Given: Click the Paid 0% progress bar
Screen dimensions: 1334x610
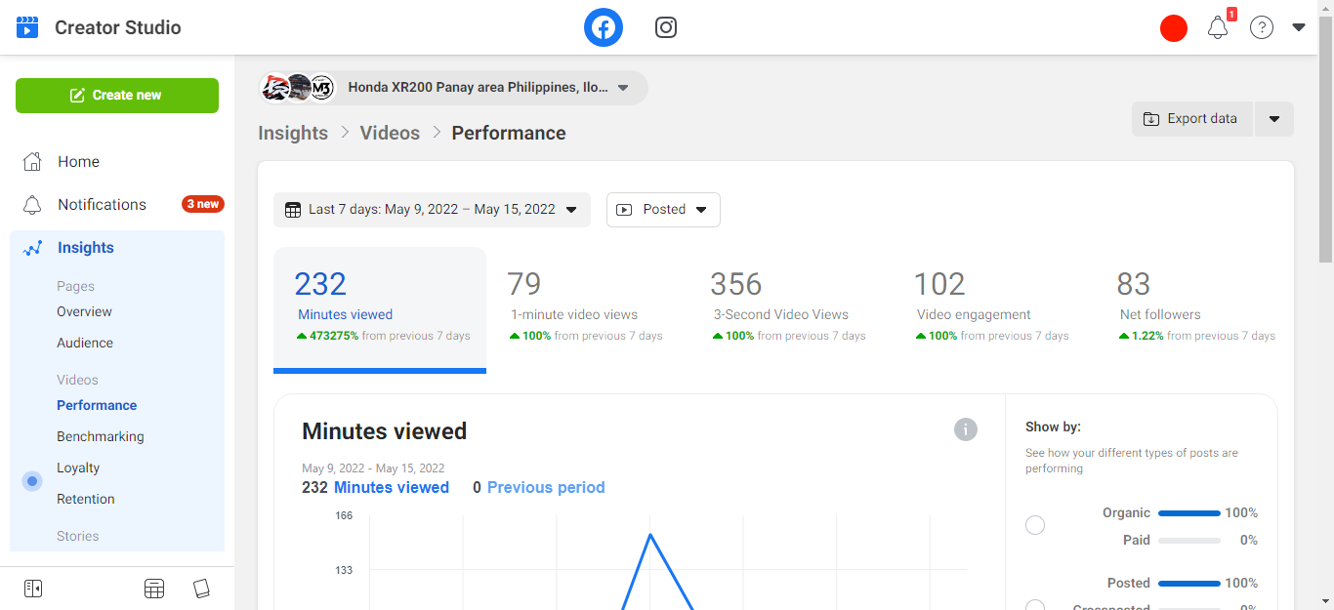Looking at the screenshot, I should pos(1189,541).
